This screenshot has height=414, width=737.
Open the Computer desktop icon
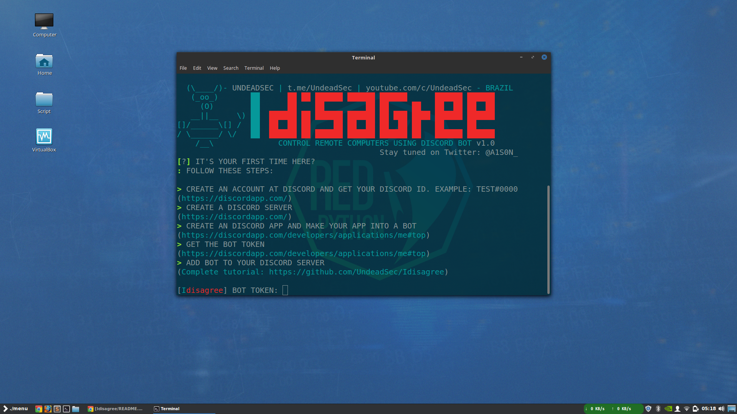[44, 25]
